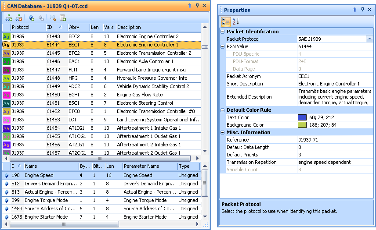
Task: Sort packets by the ID column header
Action: click(56, 27)
